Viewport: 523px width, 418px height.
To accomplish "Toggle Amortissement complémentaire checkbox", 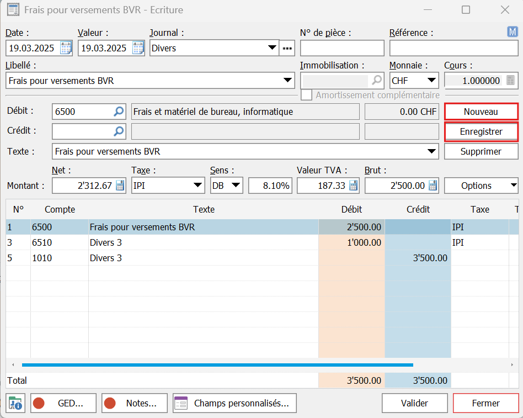I will coord(306,95).
